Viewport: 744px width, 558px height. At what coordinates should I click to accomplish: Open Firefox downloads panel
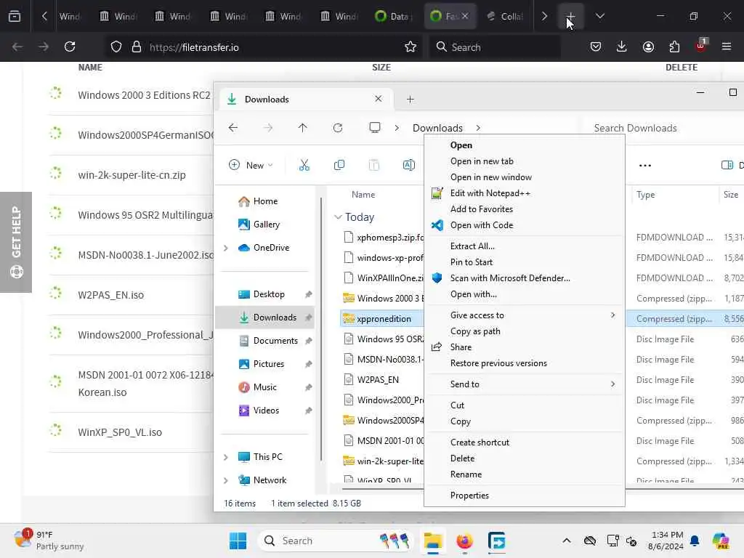tap(622, 47)
